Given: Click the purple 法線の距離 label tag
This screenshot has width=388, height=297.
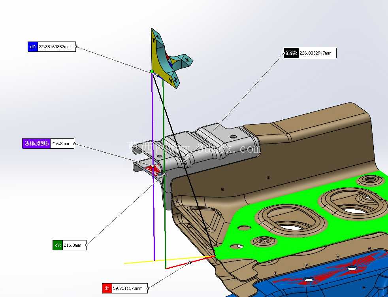Looking at the screenshot, I should coord(36,144).
